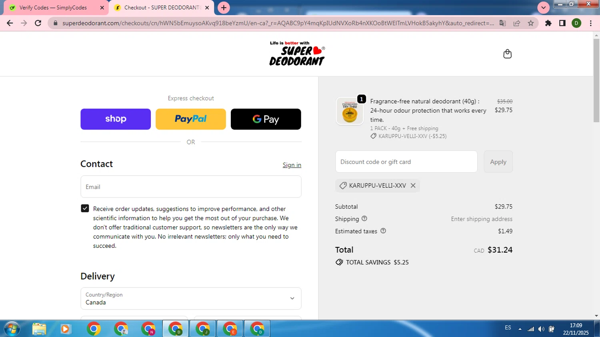Close the Checkout Super Deodorant tab

click(x=207, y=8)
